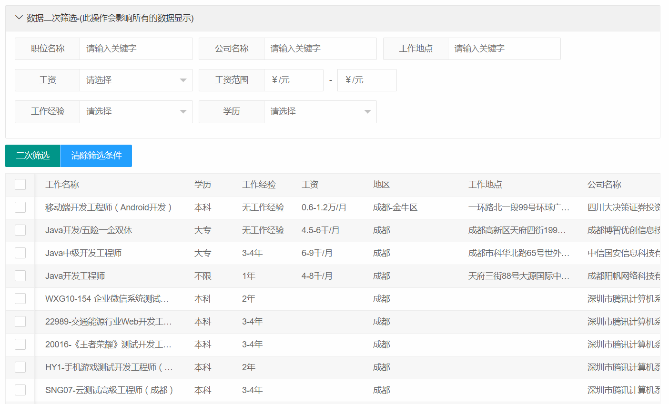
Task: Select job title 22989-交通能源行业Web开发
Action: point(109,322)
